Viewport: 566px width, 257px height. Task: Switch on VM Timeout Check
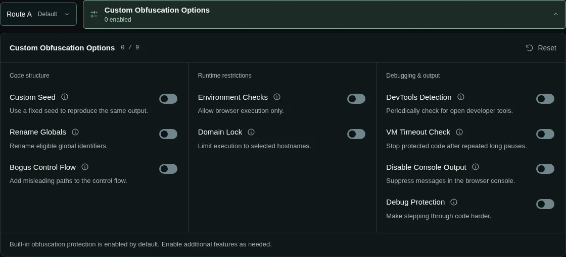point(545,134)
